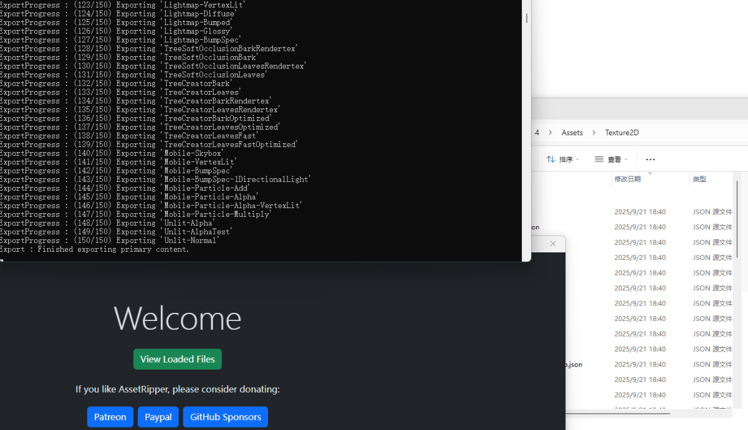This screenshot has height=430, width=748.
Task: Open the 查看 view dropdown
Action: (x=611, y=160)
